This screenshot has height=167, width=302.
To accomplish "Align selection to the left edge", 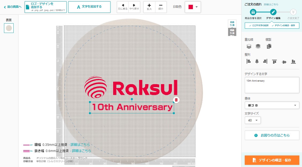I will pyautogui.click(x=249, y=62).
